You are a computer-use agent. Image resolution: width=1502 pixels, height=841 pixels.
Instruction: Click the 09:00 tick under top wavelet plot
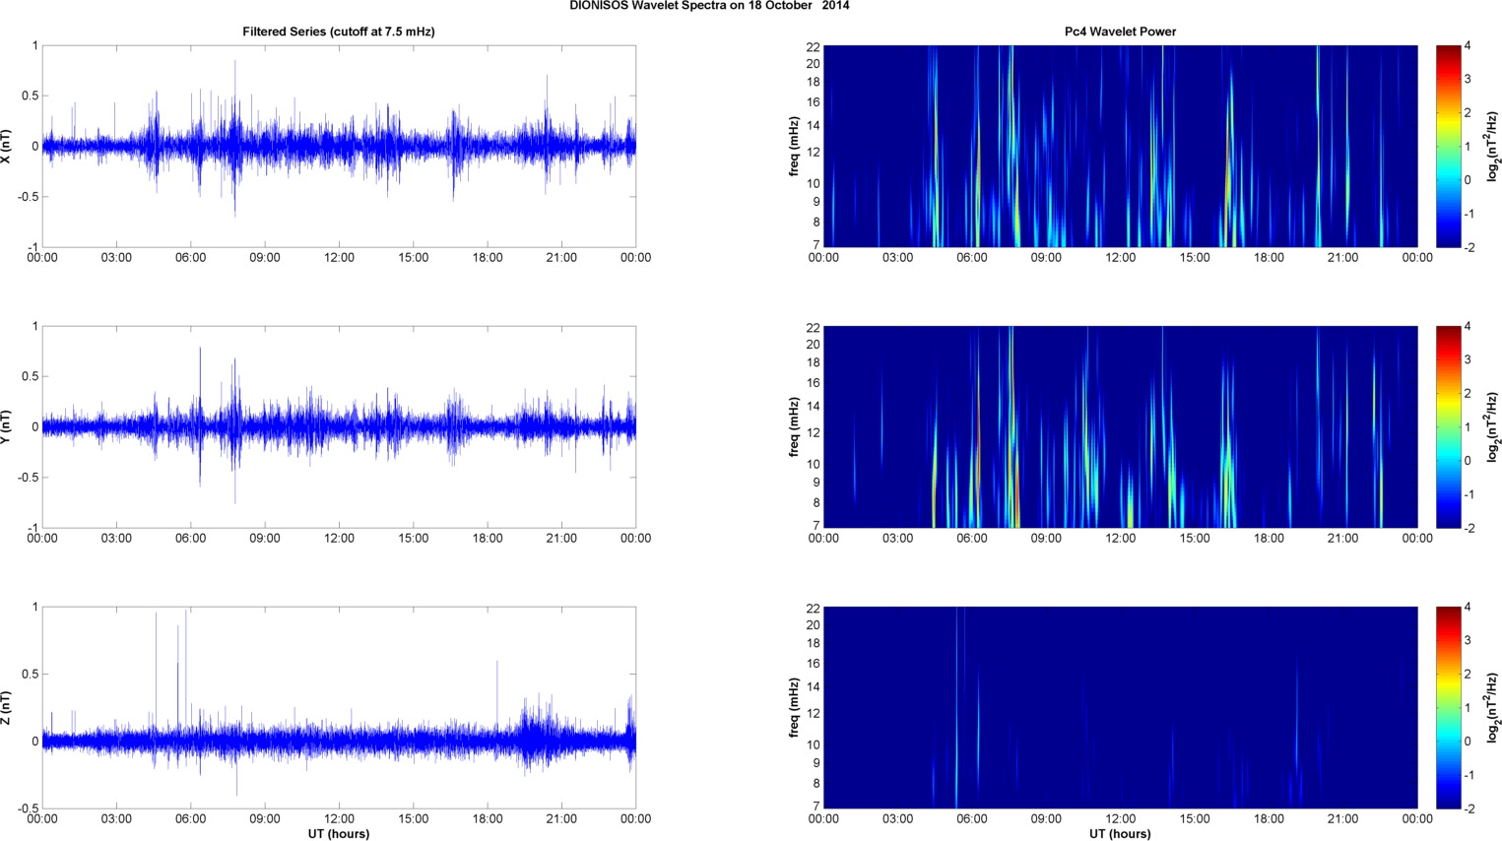(x=1046, y=258)
